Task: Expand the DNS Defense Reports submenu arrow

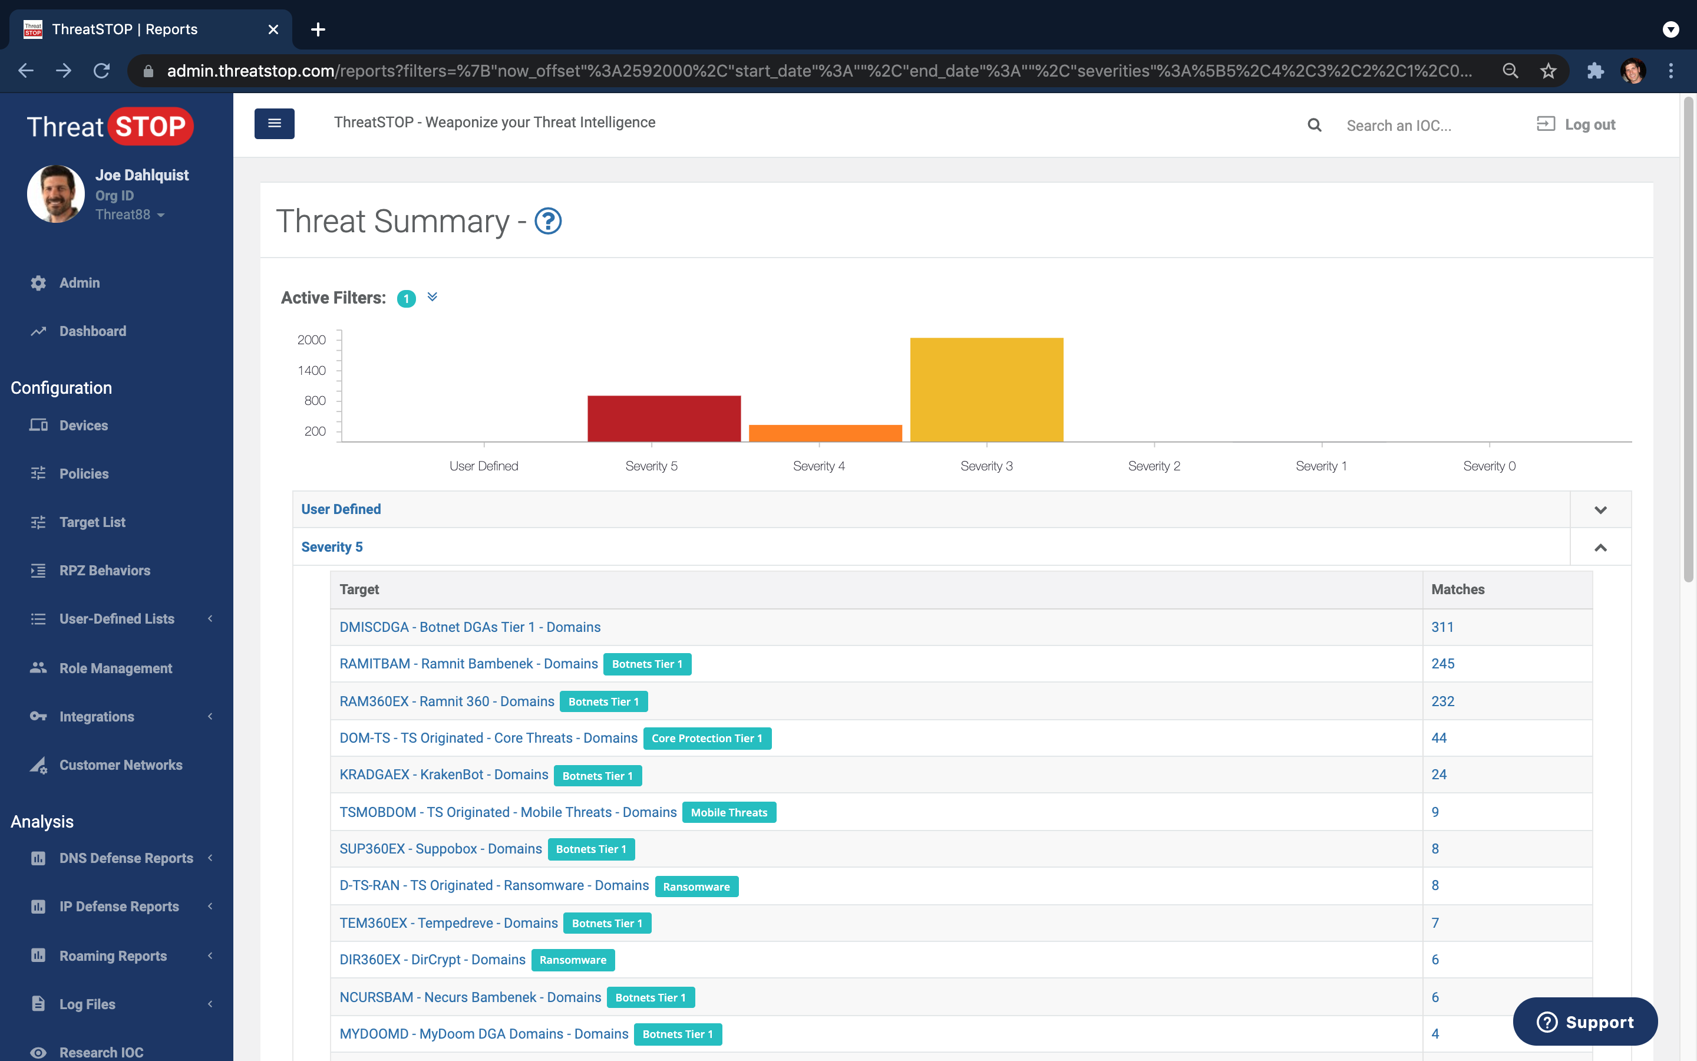Action: (x=210, y=858)
